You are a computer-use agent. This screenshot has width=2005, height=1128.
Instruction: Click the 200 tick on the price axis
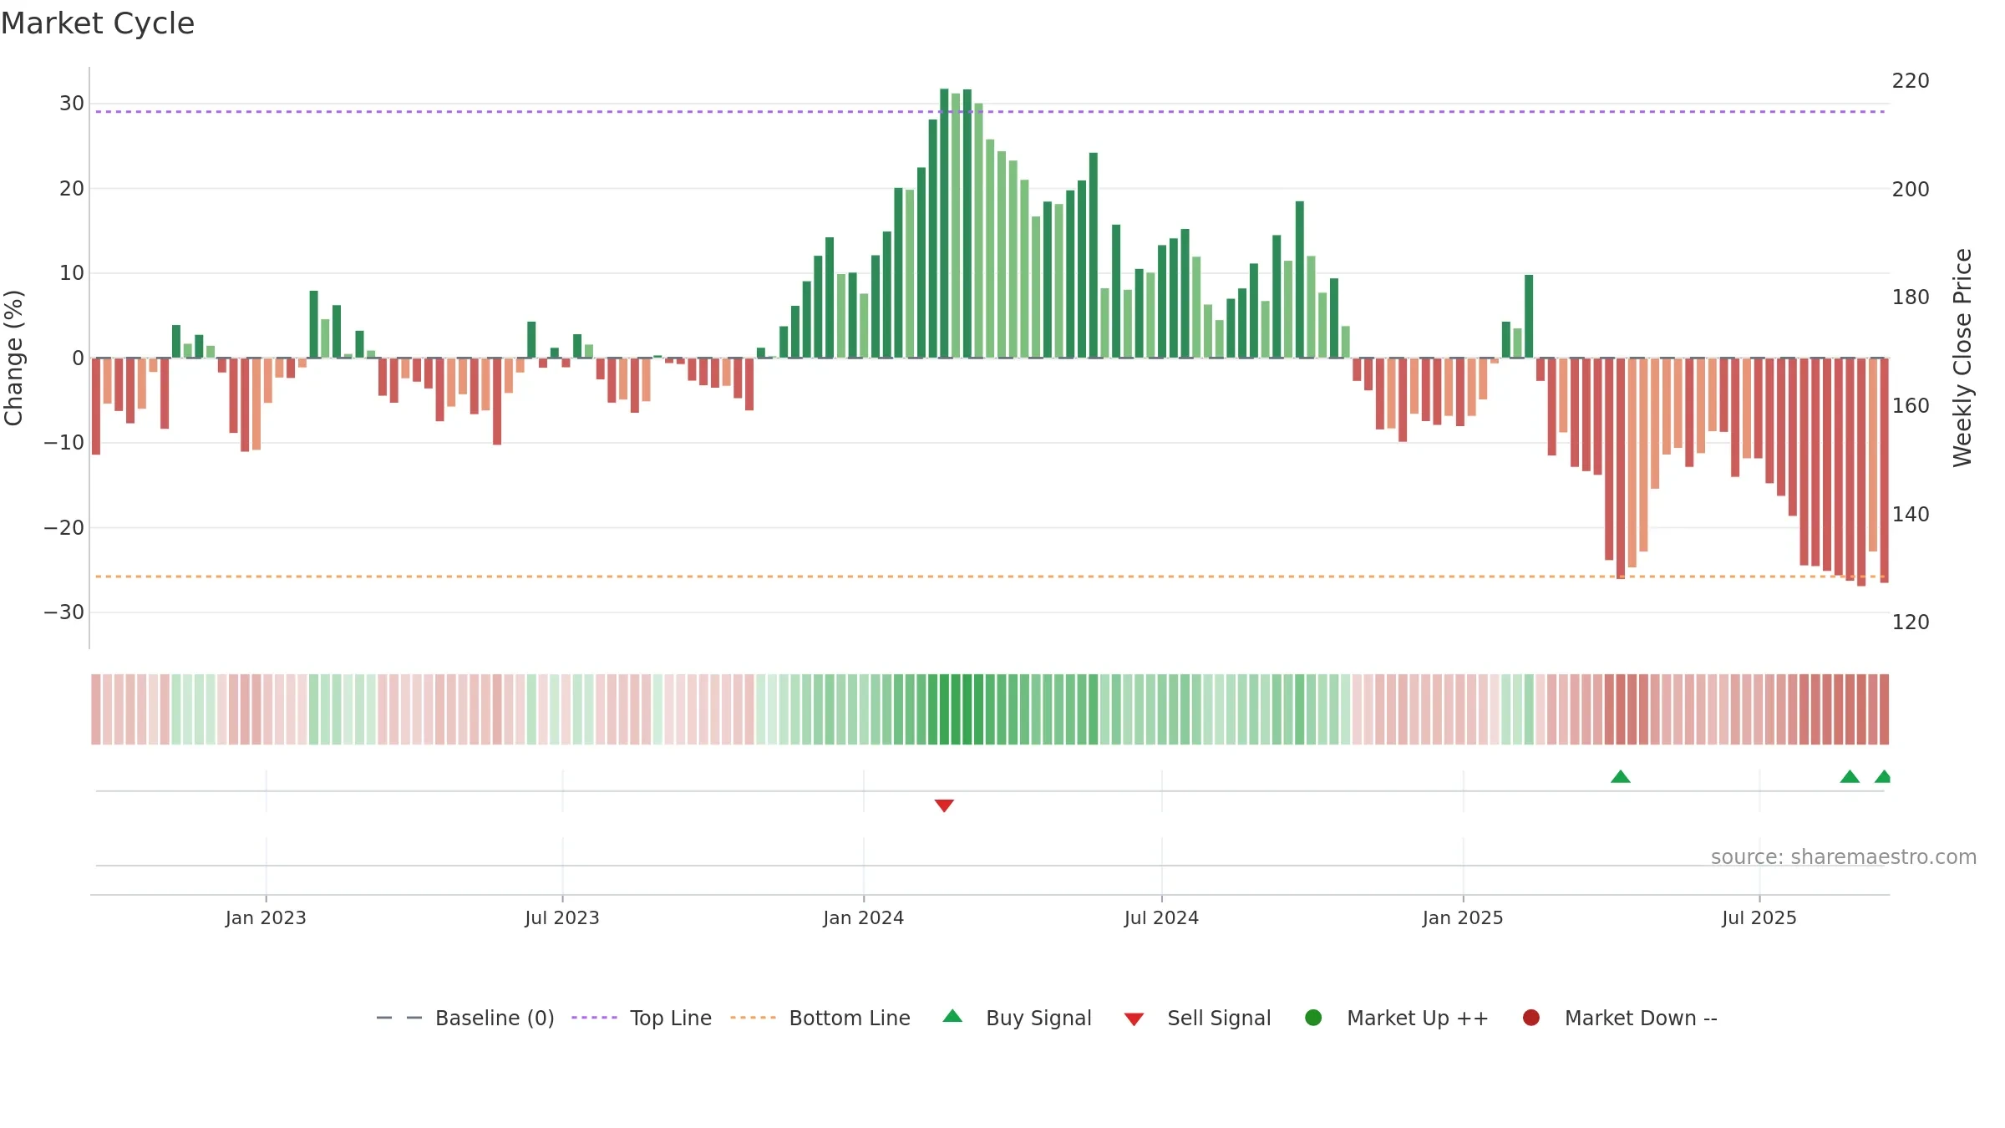click(x=1911, y=190)
